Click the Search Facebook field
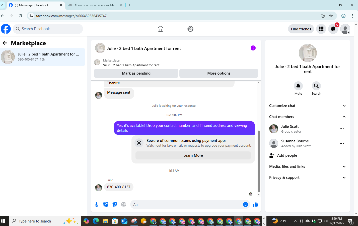 coord(48,29)
